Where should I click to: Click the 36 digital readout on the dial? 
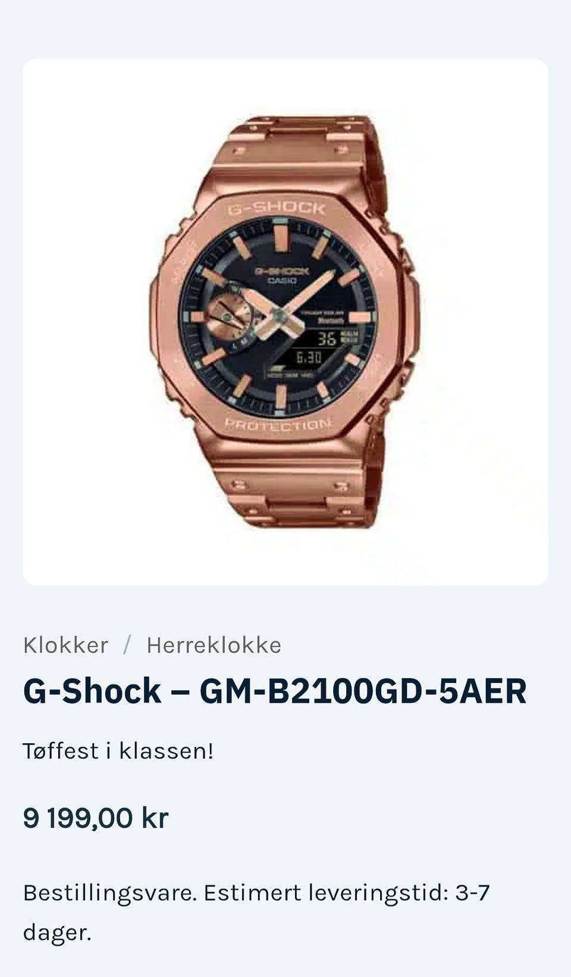pos(327,339)
